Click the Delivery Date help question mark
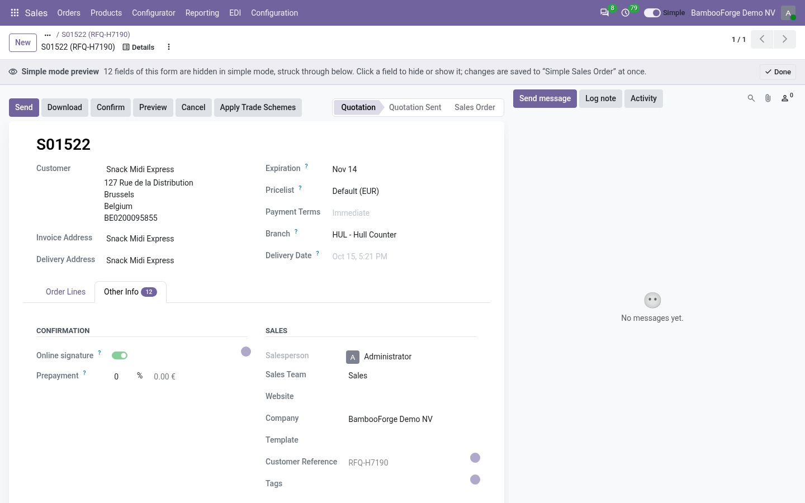This screenshot has width=805, height=503. pos(318,253)
